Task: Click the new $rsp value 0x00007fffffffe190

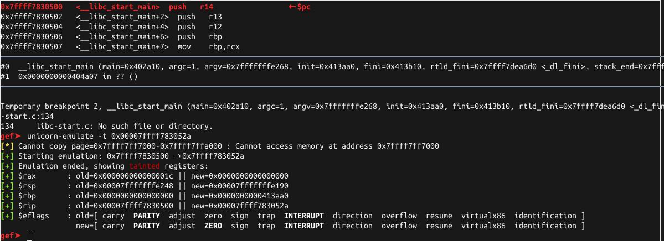Action: click(240, 186)
